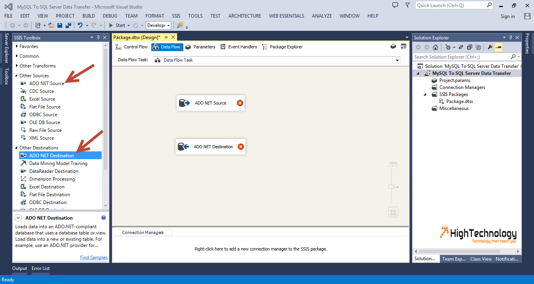534x284 pixels.
Task: Click the Fit View to Window button
Action: tap(393, 213)
